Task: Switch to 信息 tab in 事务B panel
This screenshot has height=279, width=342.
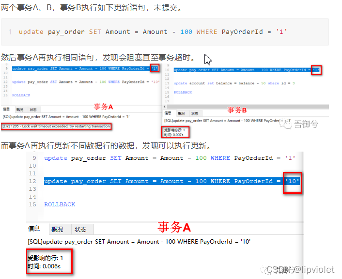Action: click(168, 113)
